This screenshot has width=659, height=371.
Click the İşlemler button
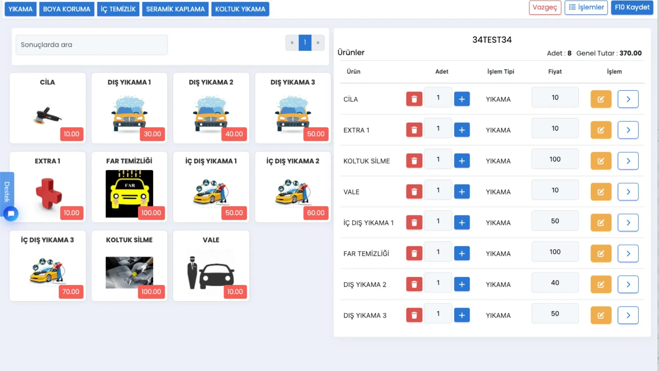pos(586,7)
